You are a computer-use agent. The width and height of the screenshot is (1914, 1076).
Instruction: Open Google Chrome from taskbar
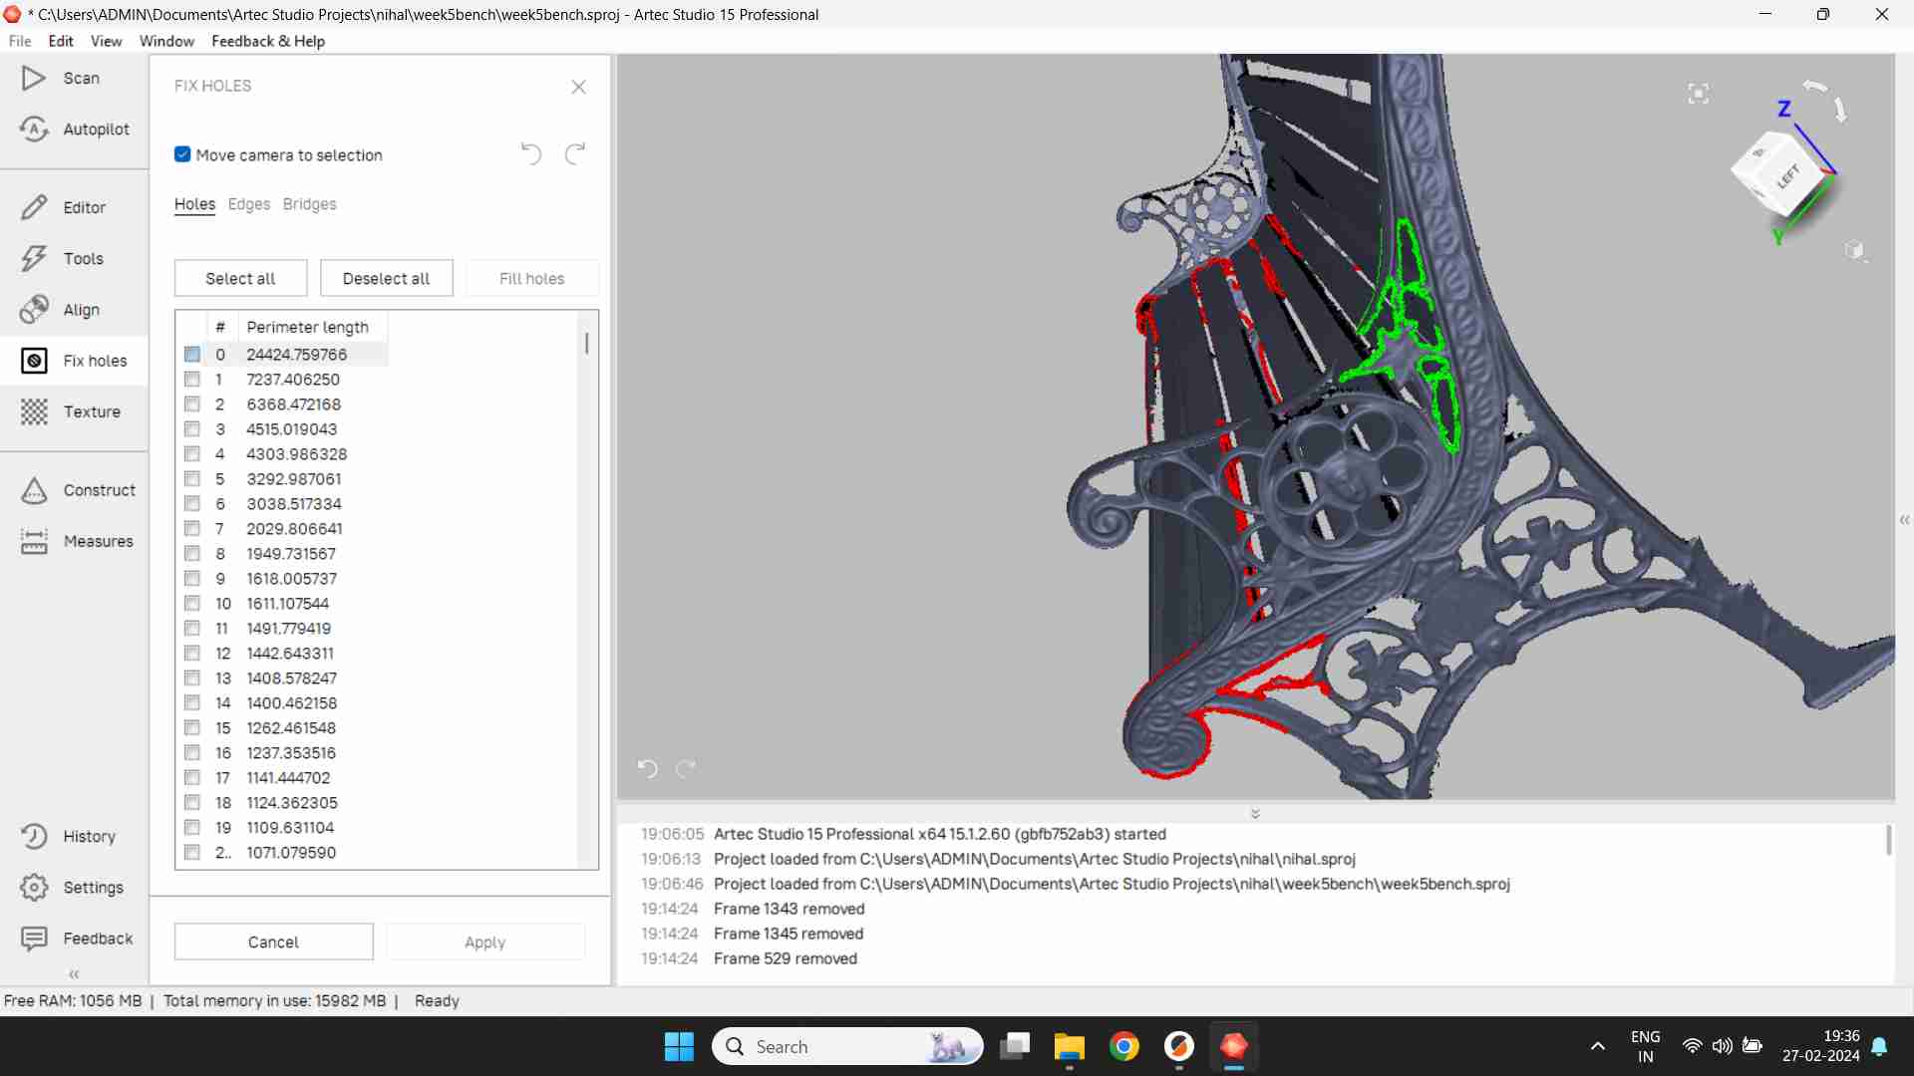tap(1123, 1046)
